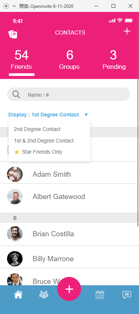Focus the Name / # search field

click(69, 94)
